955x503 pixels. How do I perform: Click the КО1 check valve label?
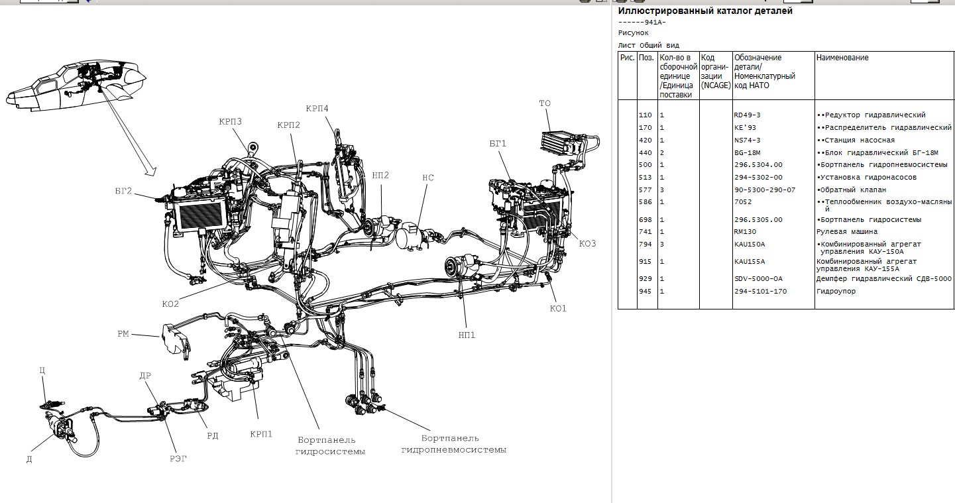(x=558, y=308)
